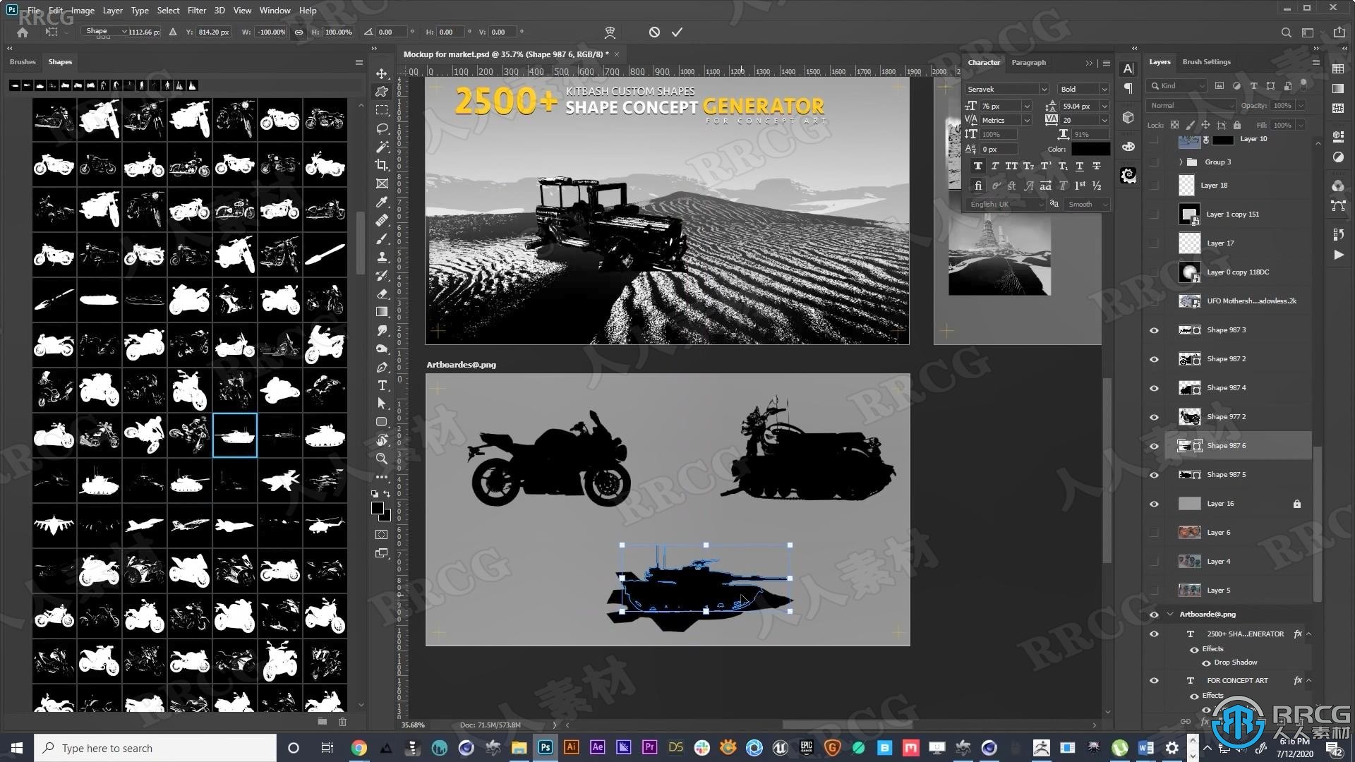
Task: Commit the transform with the checkmark
Action: (677, 32)
